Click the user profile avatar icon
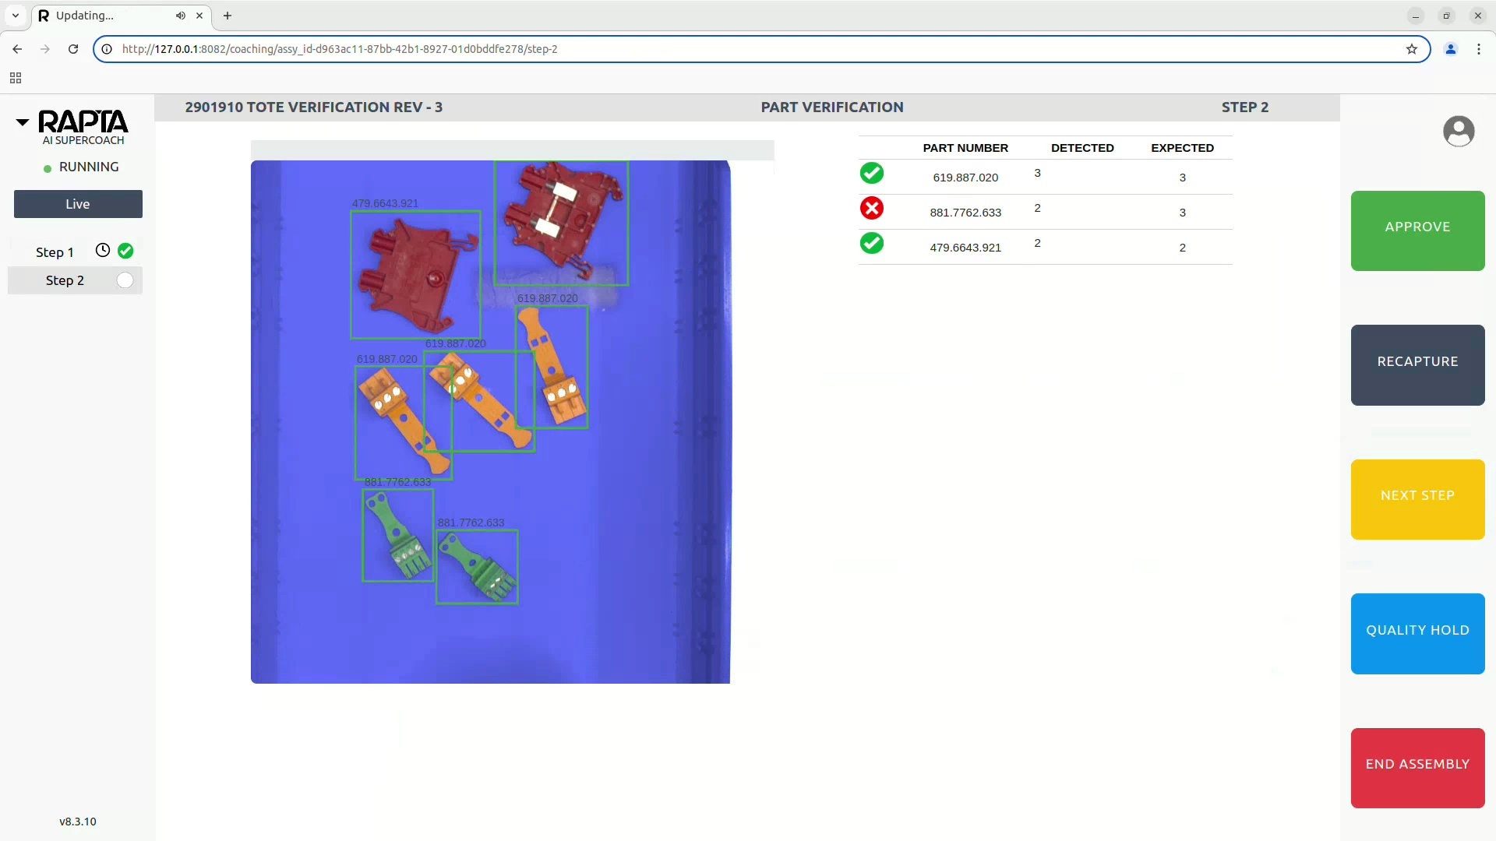 1458,131
